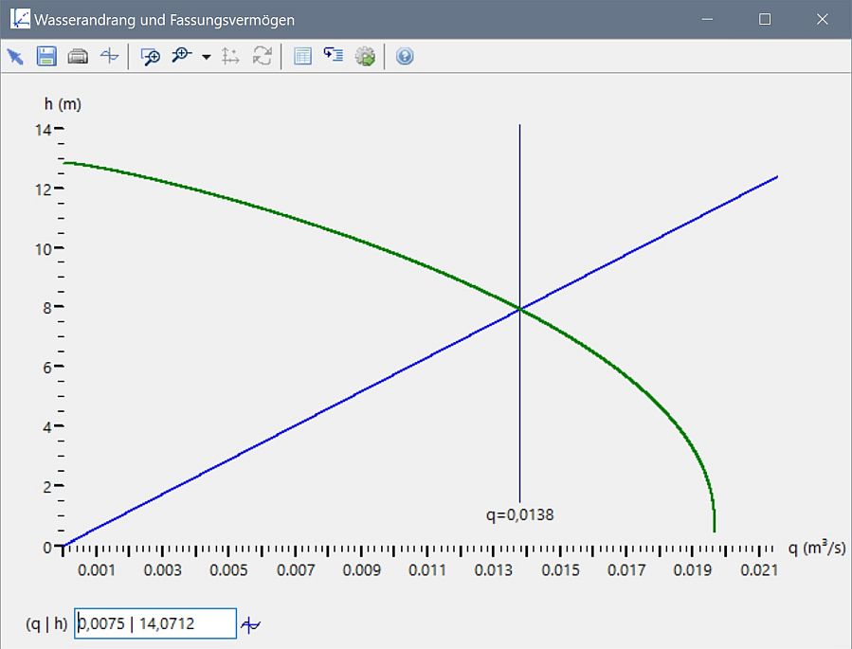Click the save diskette icon

click(46, 57)
